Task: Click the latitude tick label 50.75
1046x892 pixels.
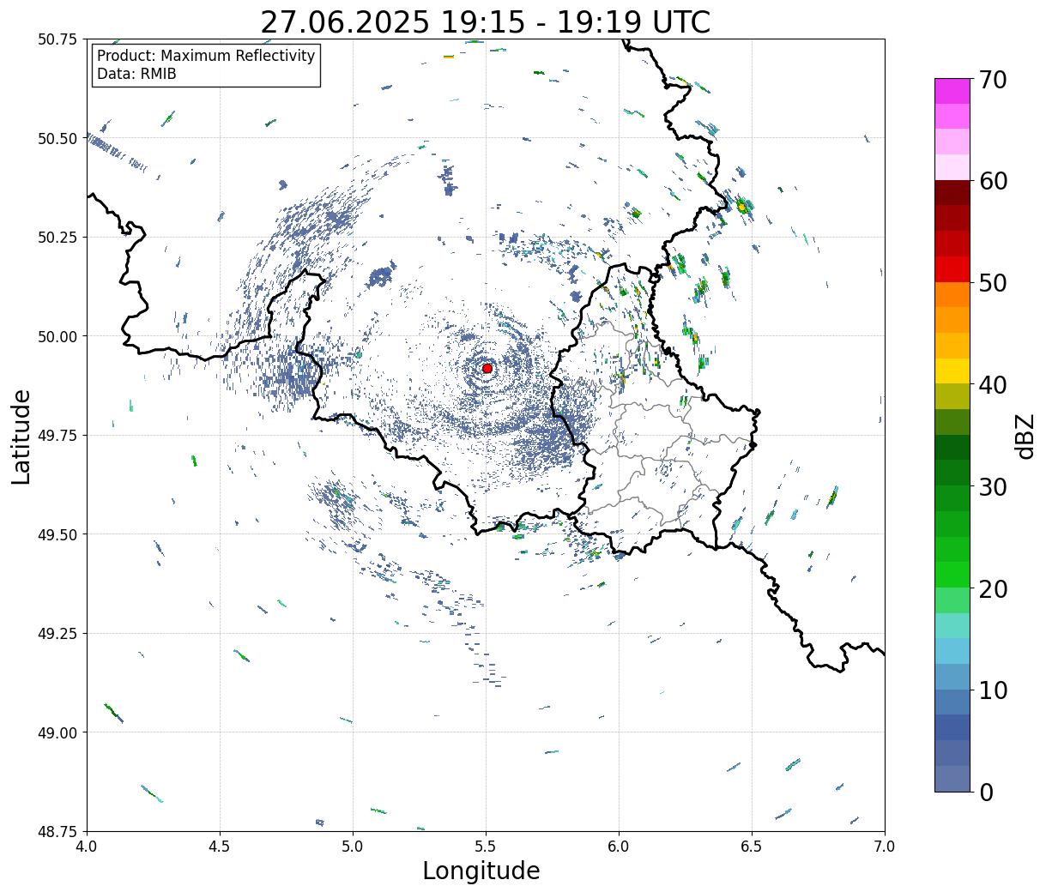Action: (x=57, y=39)
